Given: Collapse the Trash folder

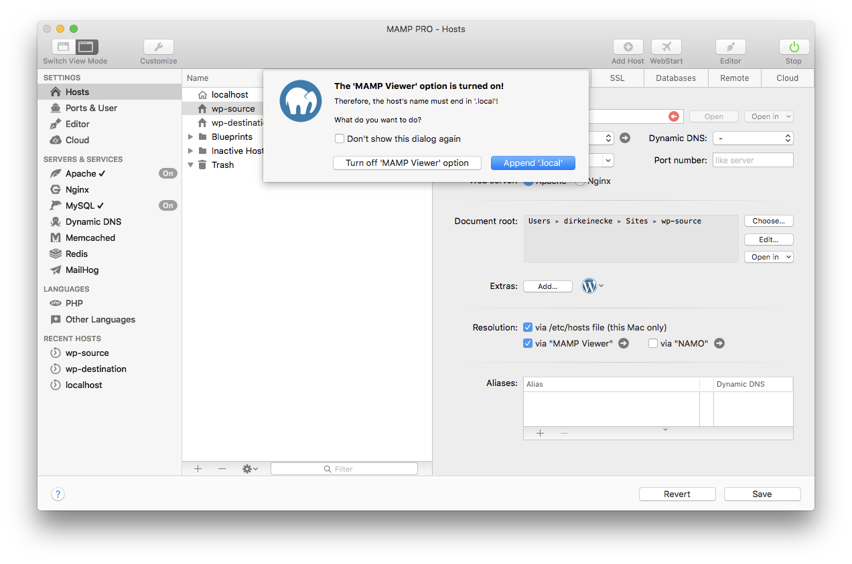Looking at the screenshot, I should pos(191,165).
